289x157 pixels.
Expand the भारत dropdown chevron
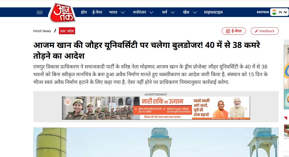(123, 13)
